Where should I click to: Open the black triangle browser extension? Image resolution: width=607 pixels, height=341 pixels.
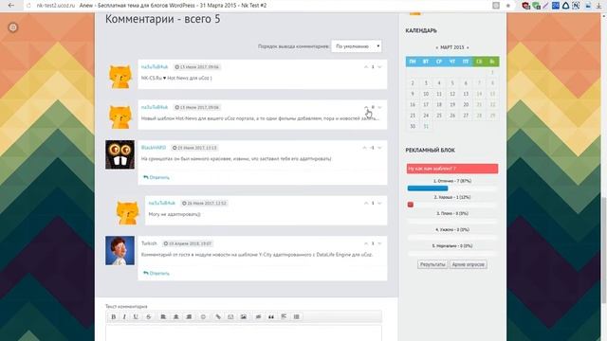[x=565, y=6]
